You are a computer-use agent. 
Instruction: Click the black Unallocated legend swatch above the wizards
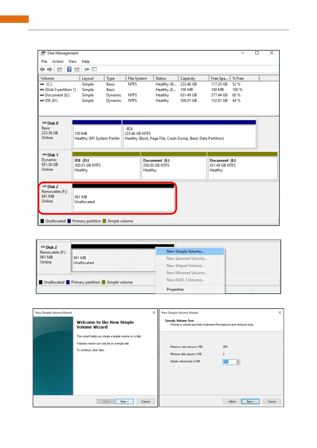[x=41, y=282]
